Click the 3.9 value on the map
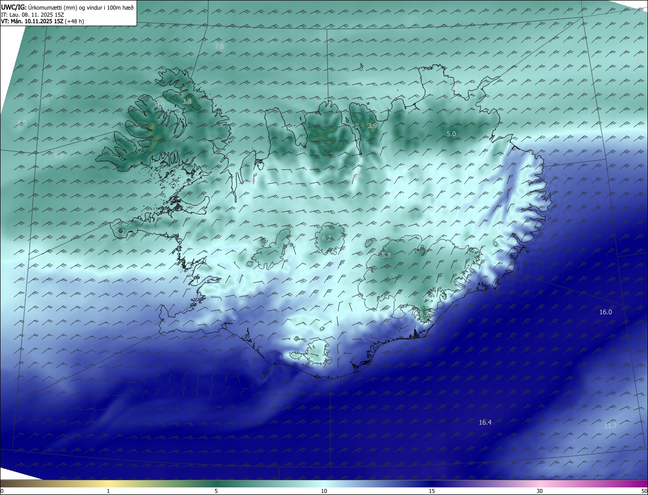Screen dimensions: 648x495 (x=372, y=126)
